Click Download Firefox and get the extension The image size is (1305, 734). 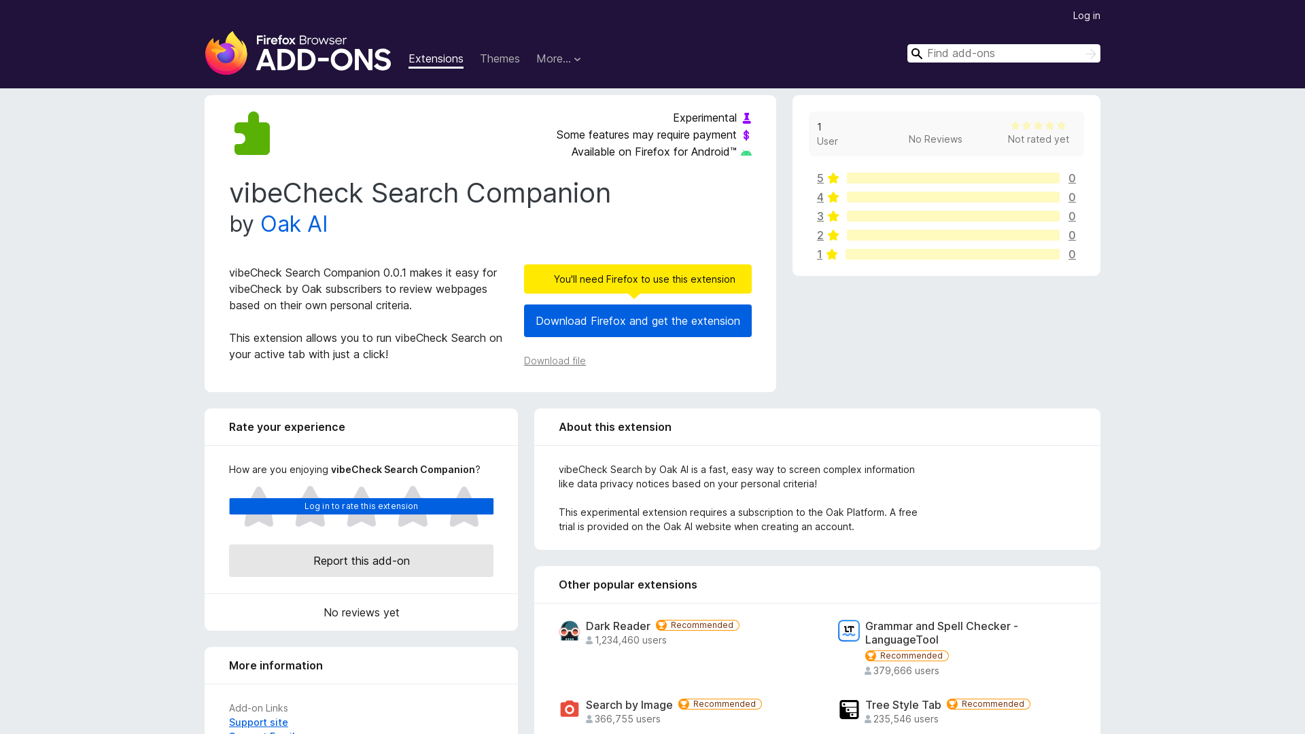pos(638,321)
